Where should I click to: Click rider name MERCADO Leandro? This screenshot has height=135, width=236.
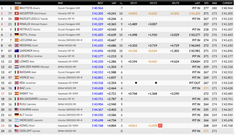(x=31, y=120)
